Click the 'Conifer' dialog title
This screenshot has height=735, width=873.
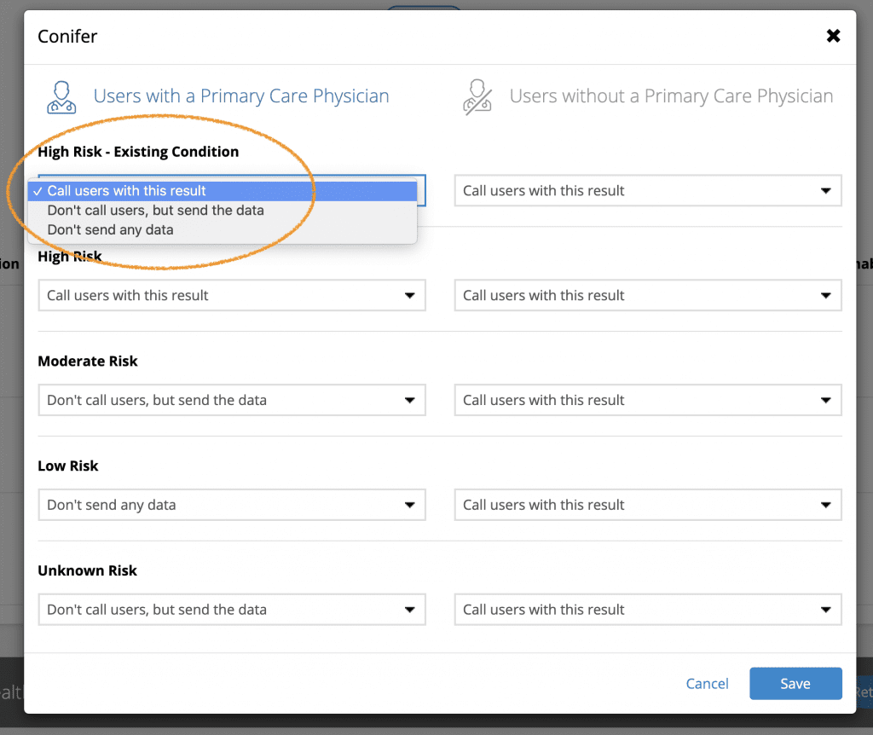coord(67,36)
